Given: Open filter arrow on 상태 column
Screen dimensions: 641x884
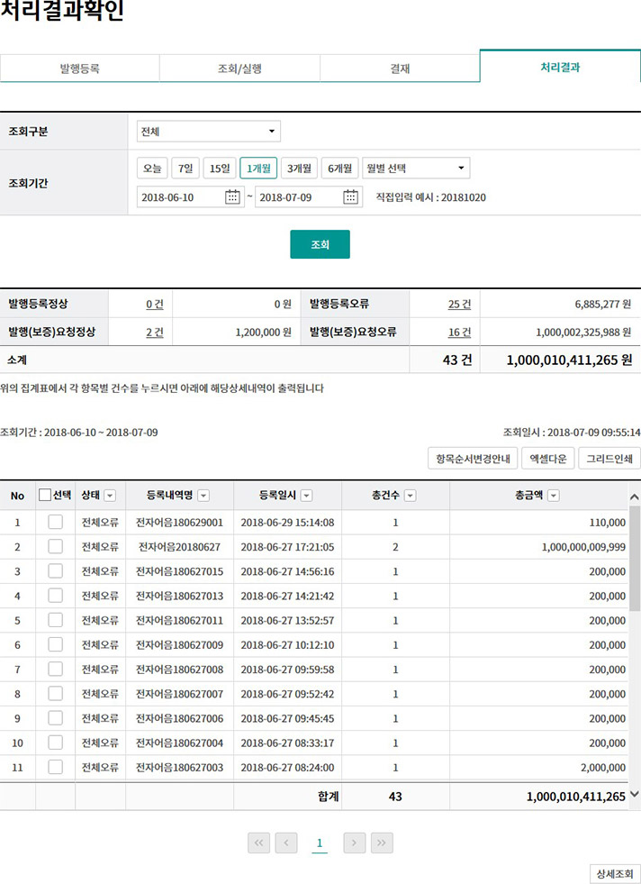Looking at the screenshot, I should (x=110, y=496).
